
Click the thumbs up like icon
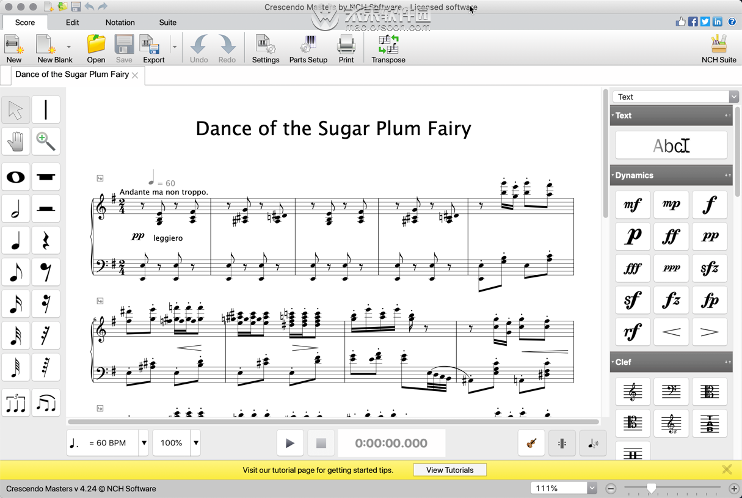tap(680, 21)
